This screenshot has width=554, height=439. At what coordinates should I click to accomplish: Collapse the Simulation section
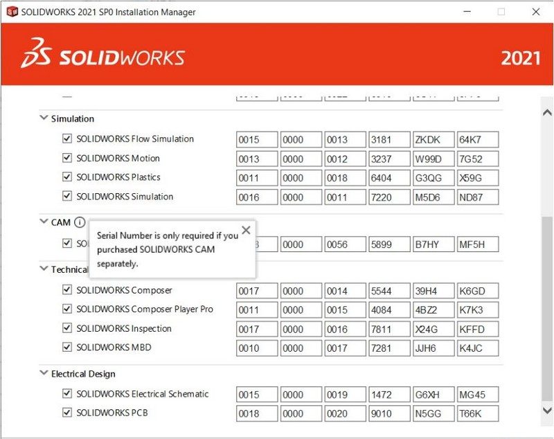[x=44, y=118]
